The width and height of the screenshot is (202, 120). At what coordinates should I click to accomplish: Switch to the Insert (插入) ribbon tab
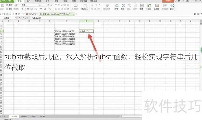point(28,1)
